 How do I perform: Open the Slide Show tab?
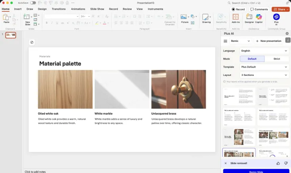tap(97, 9)
